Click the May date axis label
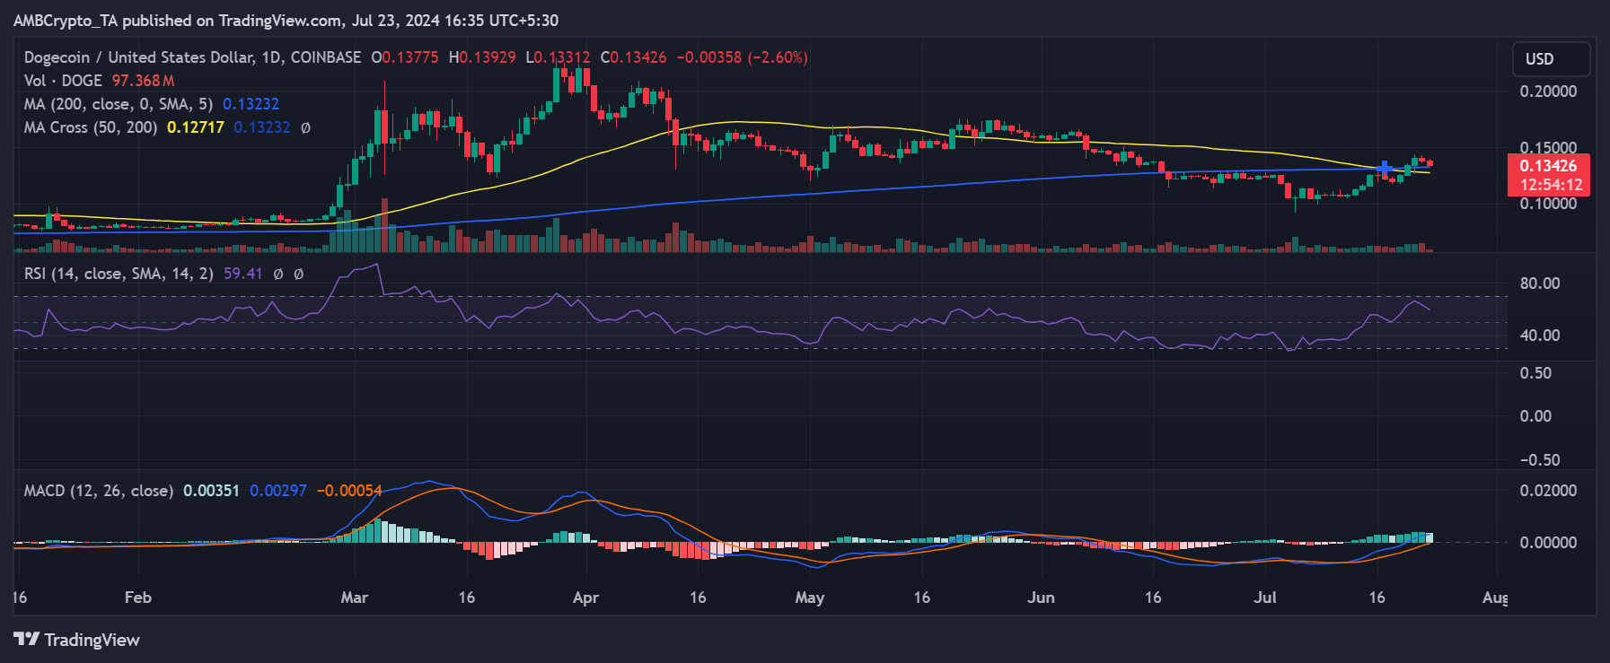Viewport: 1610px width, 663px height. pyautogui.click(x=810, y=598)
